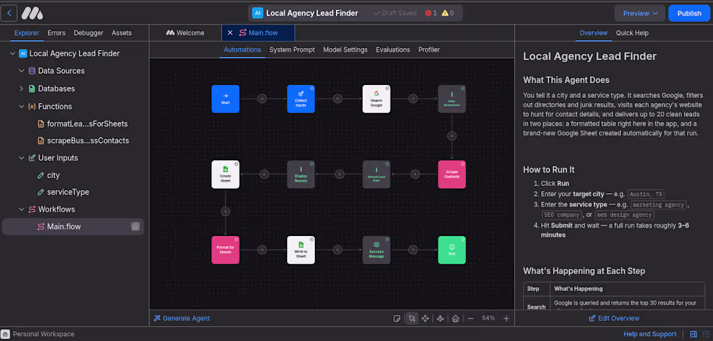Click the red error count indicator
The image size is (713, 341).
click(x=430, y=13)
